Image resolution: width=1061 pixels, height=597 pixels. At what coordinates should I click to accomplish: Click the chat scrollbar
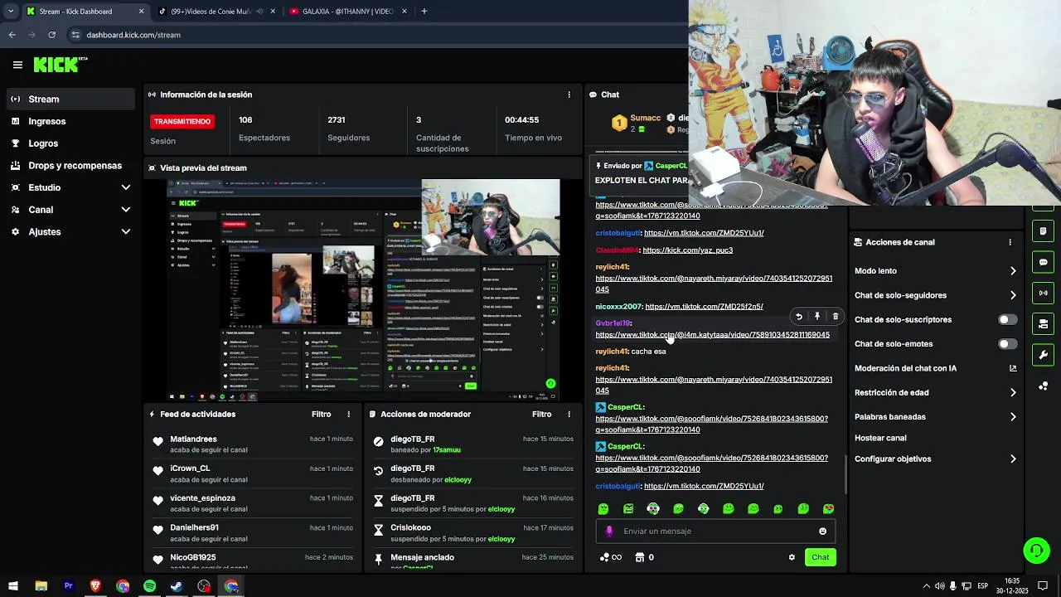845,473
